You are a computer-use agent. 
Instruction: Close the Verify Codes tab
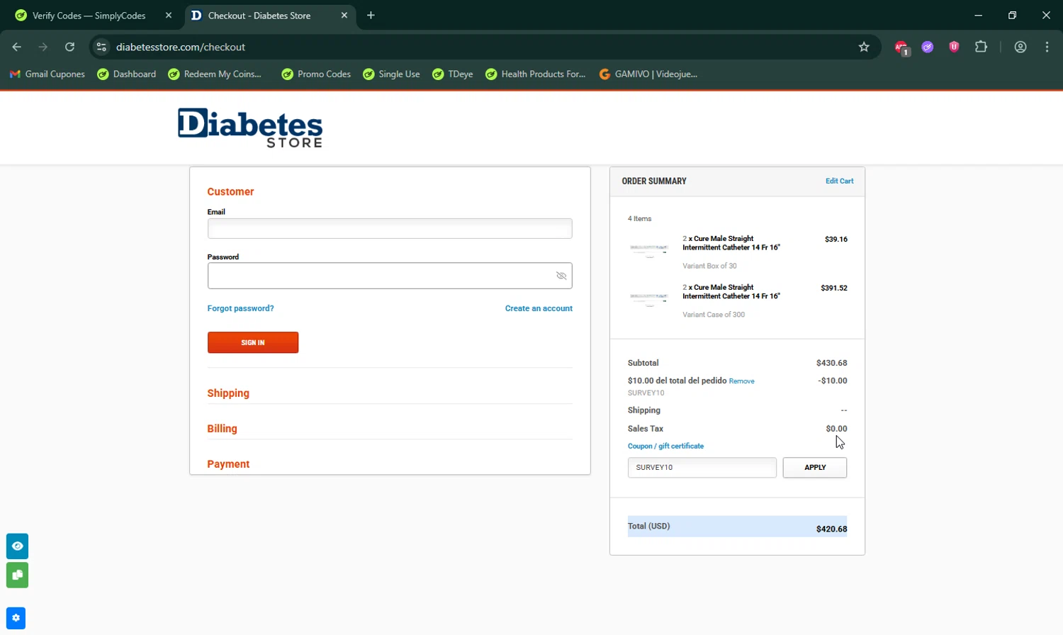[x=169, y=15]
